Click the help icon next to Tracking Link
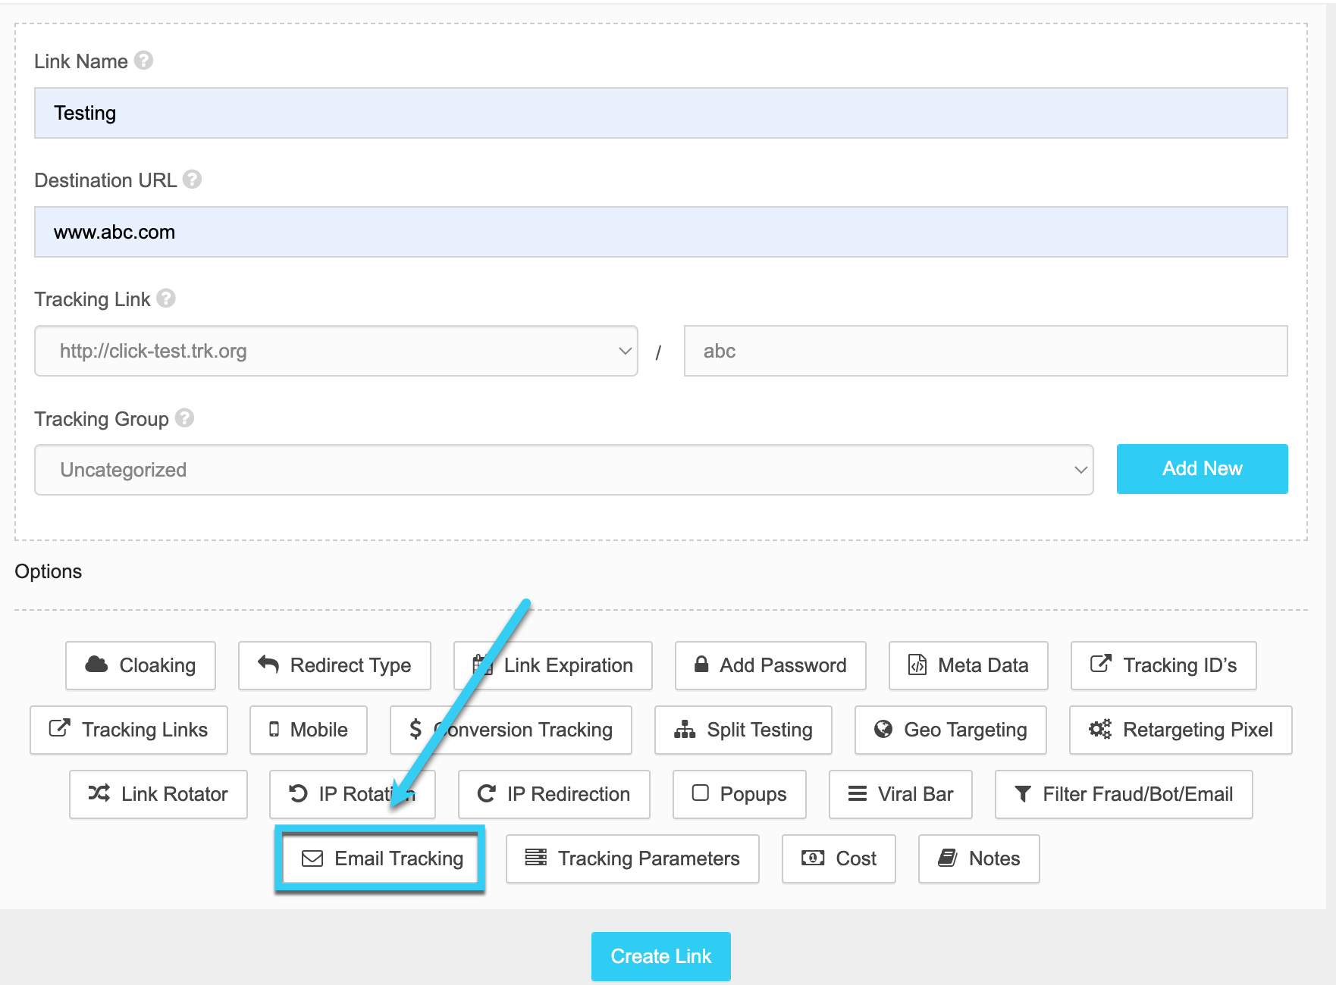Screen dimensions: 1336x985 (x=166, y=299)
